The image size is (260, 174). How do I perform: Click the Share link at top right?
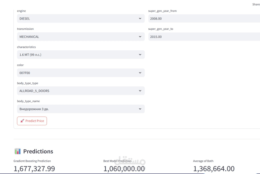(x=256, y=5)
